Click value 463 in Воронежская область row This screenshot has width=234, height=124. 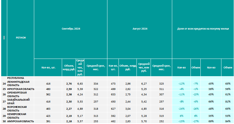click(48, 109)
